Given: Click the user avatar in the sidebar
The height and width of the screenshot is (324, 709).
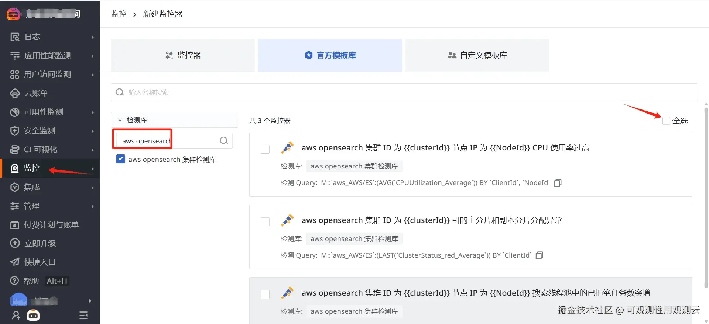Looking at the screenshot, I should 18,300.
